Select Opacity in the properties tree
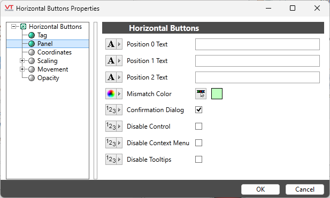This screenshot has width=330, height=198. click(48, 78)
